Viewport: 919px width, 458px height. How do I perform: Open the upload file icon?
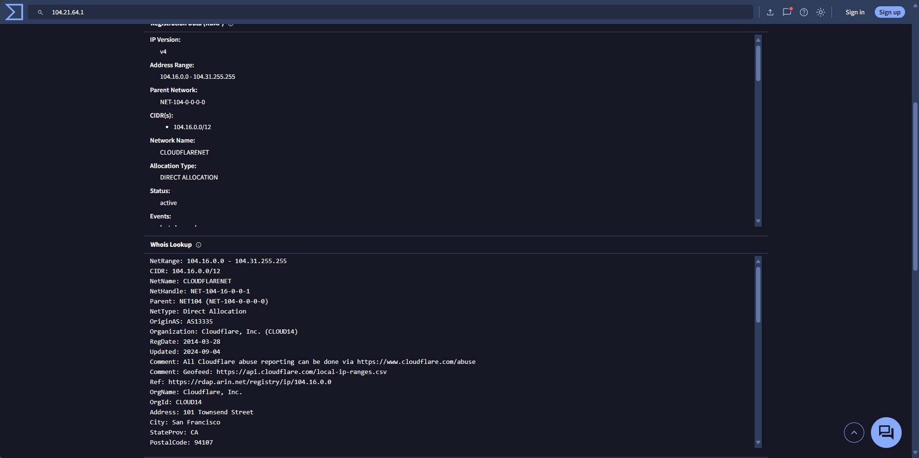[x=770, y=12]
